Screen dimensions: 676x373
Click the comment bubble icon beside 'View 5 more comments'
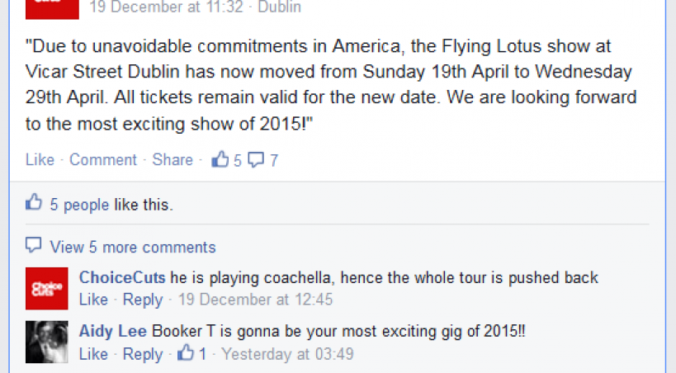coord(34,246)
